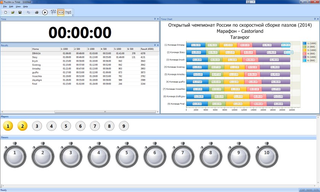Select stopwatch timer number 5
320x192 pixels.
pyautogui.click(x=127, y=153)
